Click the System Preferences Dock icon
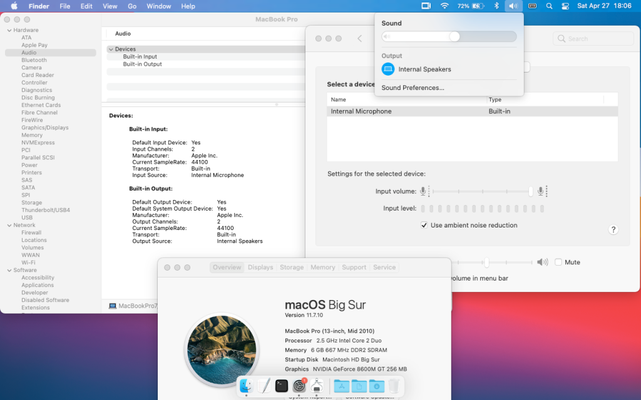 (x=299, y=386)
